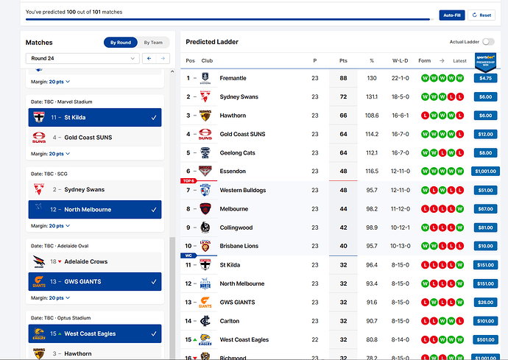The height and width of the screenshot is (360, 508).
Task: Click the St Kilda logo in ladder row 11
Action: pyautogui.click(x=205, y=265)
